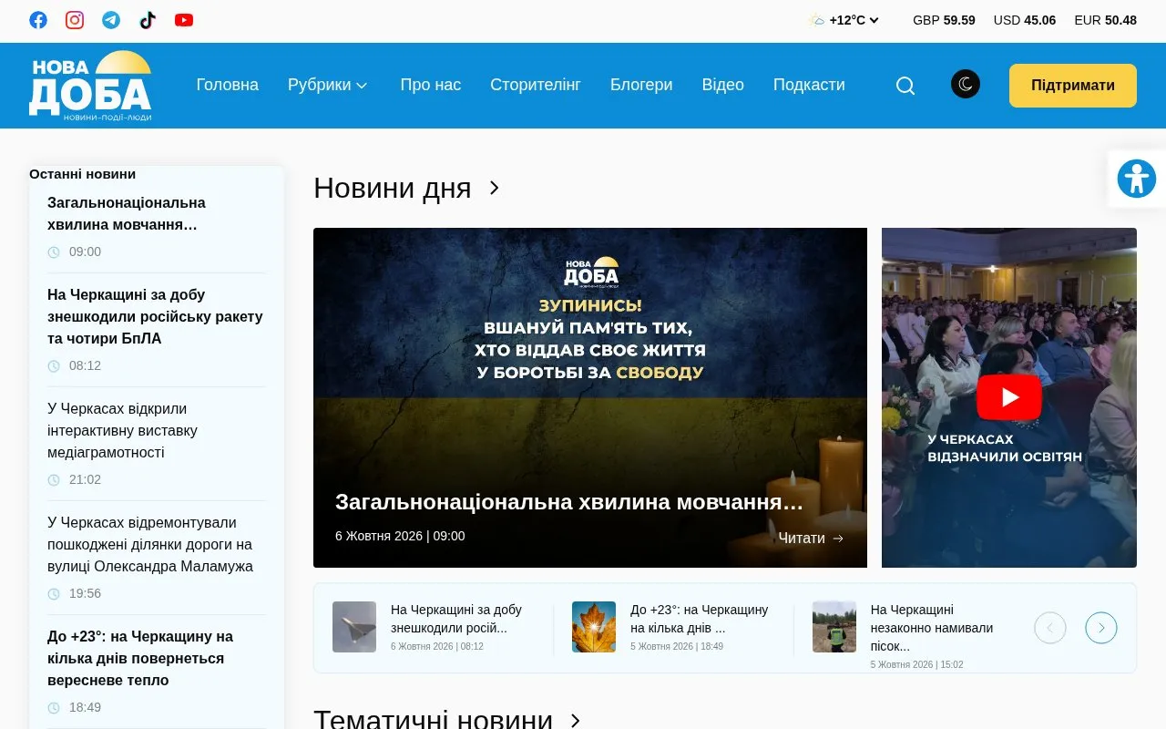
Task: Open the Подкасти menu item
Action: pyautogui.click(x=809, y=85)
